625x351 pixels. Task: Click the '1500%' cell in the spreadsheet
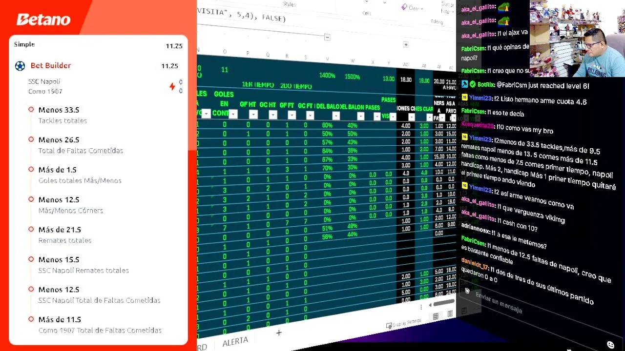352,77
